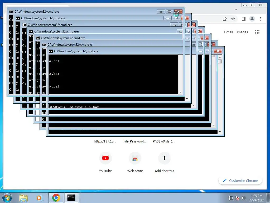
Task: Click the scroll-down arrow of the rearmost cmd window
Action: click(220, 132)
